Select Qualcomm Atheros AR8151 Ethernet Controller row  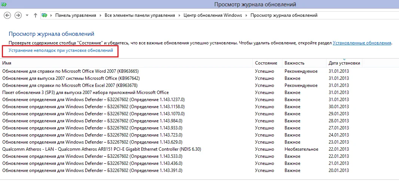point(181,149)
